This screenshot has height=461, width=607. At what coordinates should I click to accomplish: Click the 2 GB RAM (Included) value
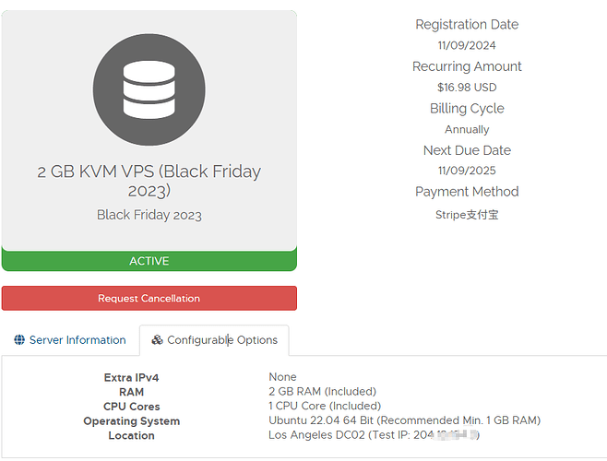323,391
